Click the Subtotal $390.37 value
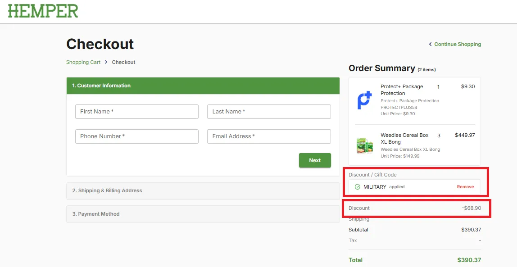The height and width of the screenshot is (267, 517). (471, 230)
